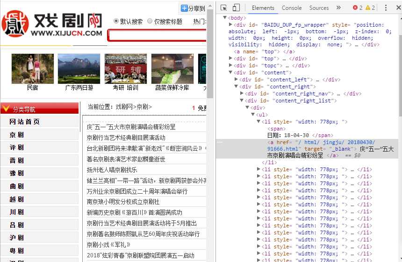Screen dimensions: 402x262
Task: Open article 扬州老人唱京剧找乐
Action: coord(112,170)
